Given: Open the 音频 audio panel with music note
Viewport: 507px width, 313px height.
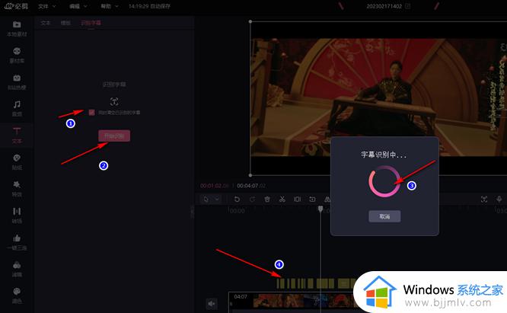Looking at the screenshot, I should tap(17, 109).
